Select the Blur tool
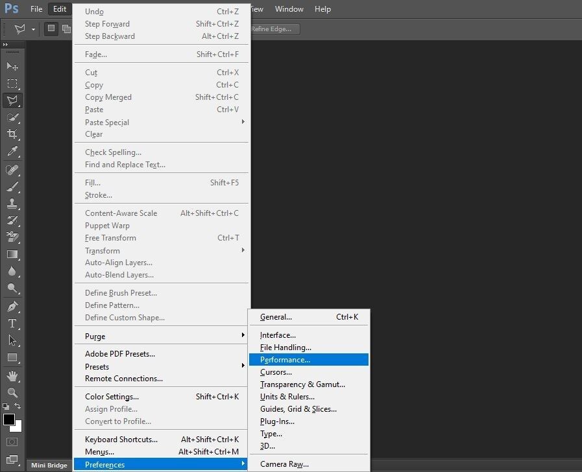Image resolution: width=582 pixels, height=472 pixels. click(12, 272)
